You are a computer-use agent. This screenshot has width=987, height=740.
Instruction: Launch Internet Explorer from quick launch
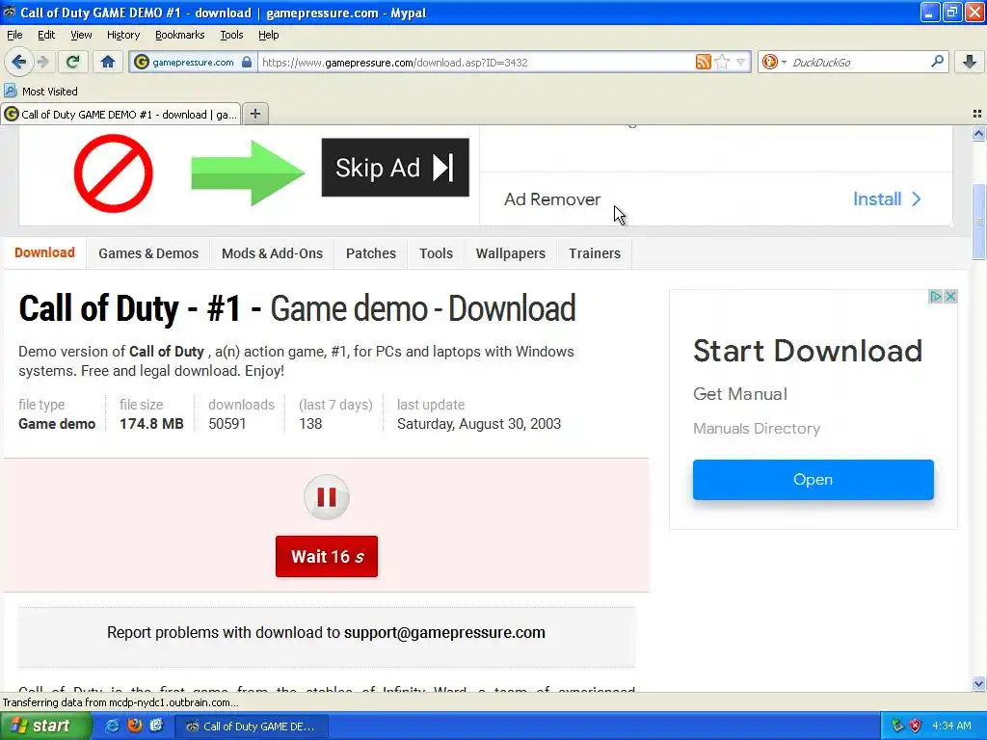point(112,726)
